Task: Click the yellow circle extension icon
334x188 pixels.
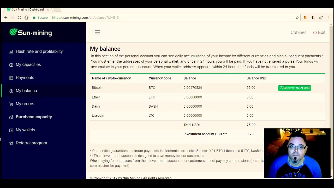Action: coord(313,17)
